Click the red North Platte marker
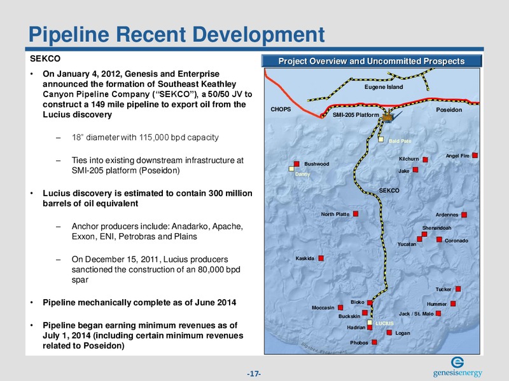 click(356, 213)
